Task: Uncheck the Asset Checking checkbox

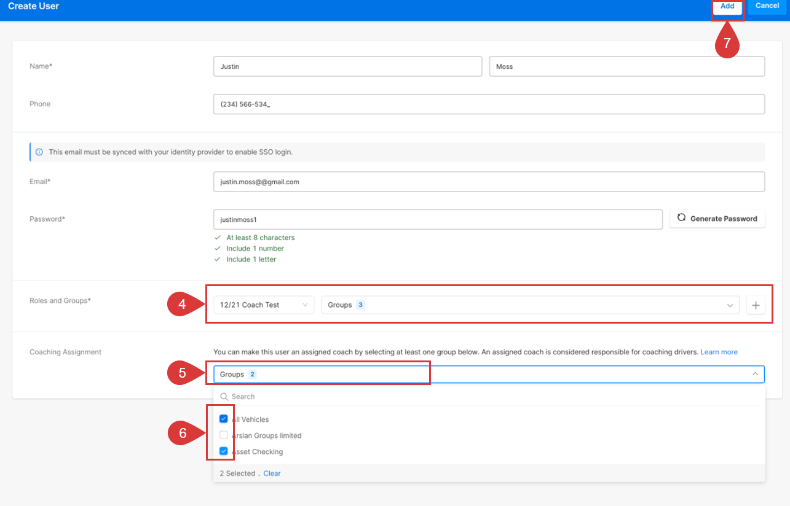Action: (224, 451)
